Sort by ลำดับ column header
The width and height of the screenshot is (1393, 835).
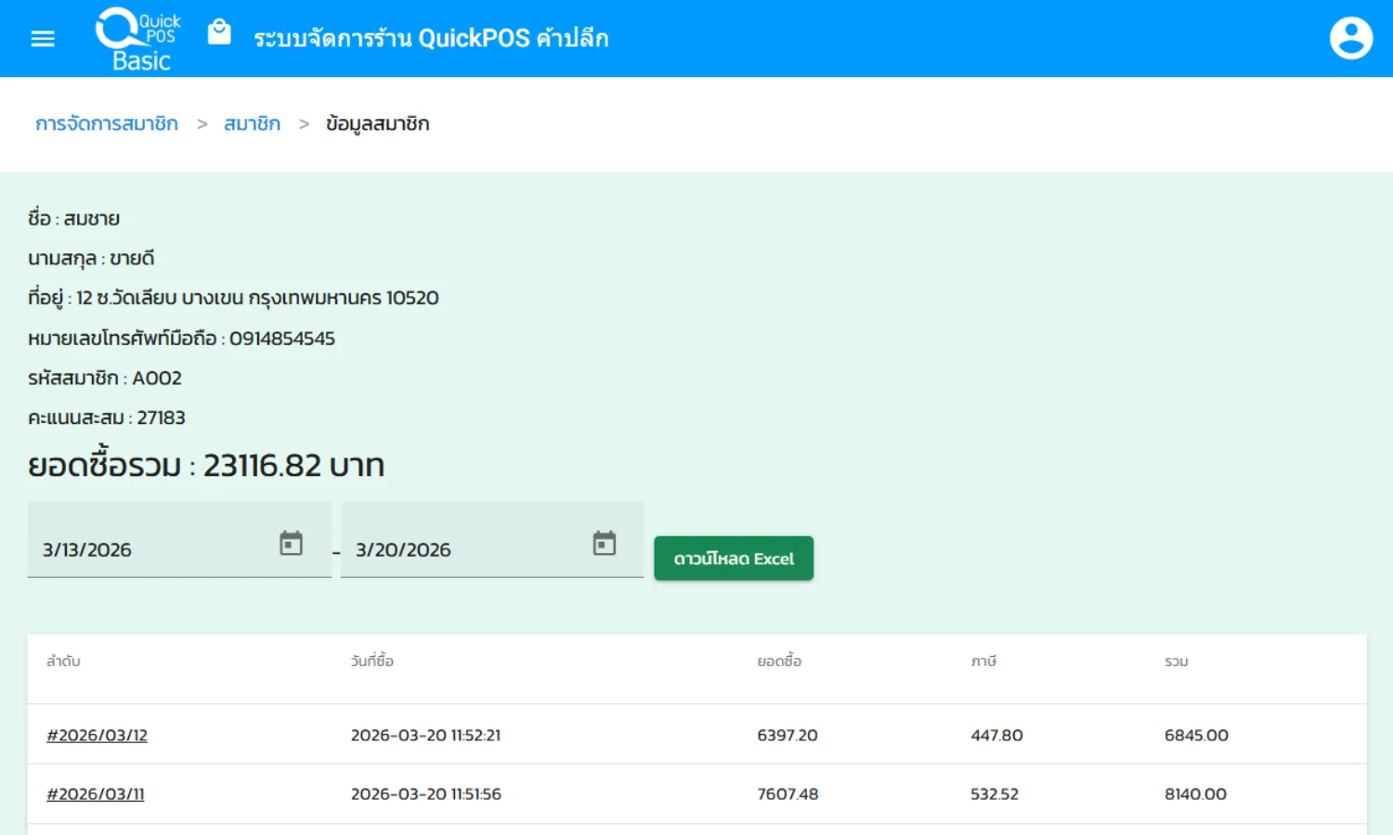pyautogui.click(x=63, y=662)
